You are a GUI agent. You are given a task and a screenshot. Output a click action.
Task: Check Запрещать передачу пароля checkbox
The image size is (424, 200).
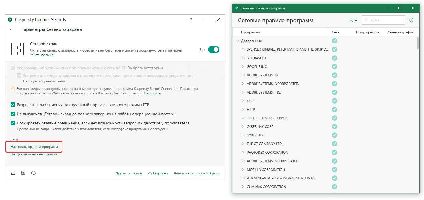tap(19, 76)
